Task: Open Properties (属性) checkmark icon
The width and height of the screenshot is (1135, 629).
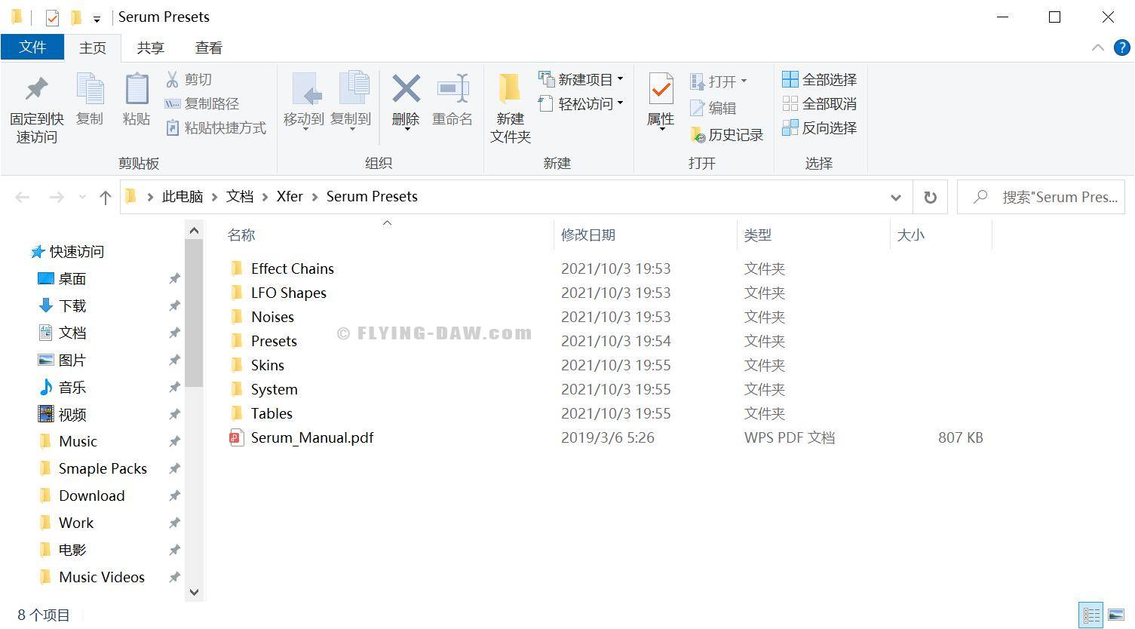Action: pyautogui.click(x=661, y=90)
